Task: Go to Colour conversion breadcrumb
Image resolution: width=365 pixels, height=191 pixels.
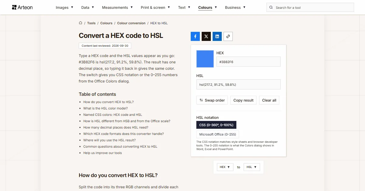Action: tap(131, 23)
